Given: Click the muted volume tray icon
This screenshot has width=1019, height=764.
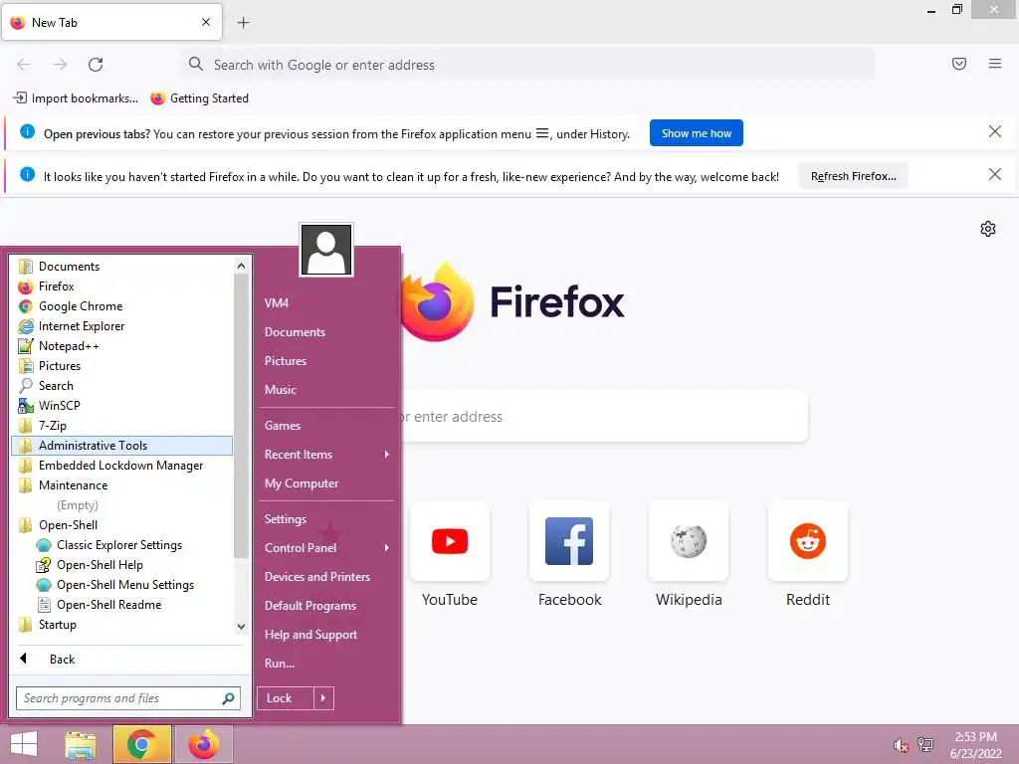Looking at the screenshot, I should click(x=901, y=745).
